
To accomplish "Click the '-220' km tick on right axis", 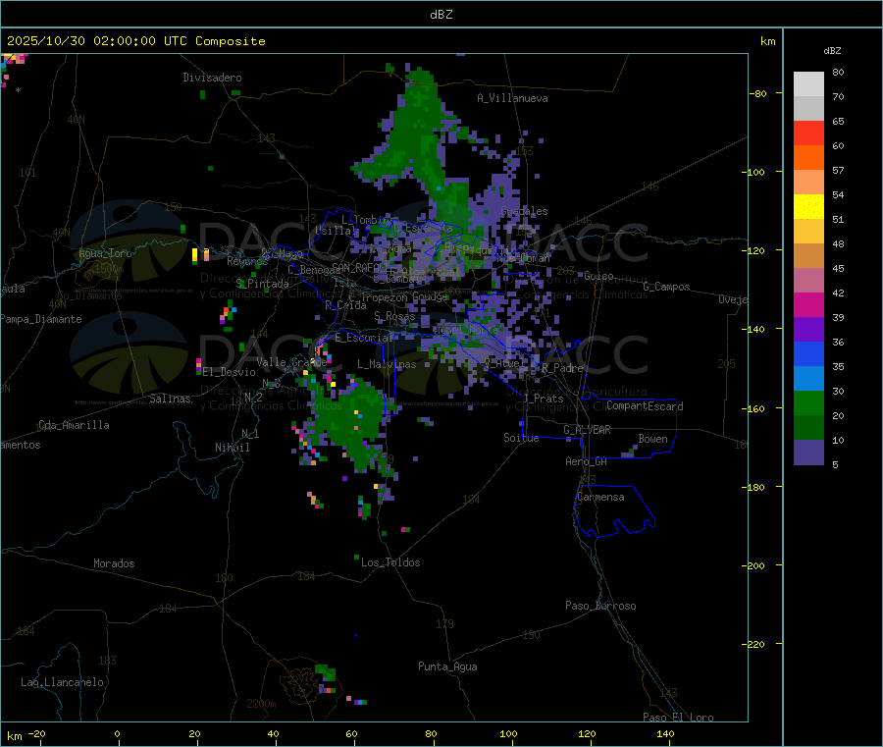I will tap(755, 645).
